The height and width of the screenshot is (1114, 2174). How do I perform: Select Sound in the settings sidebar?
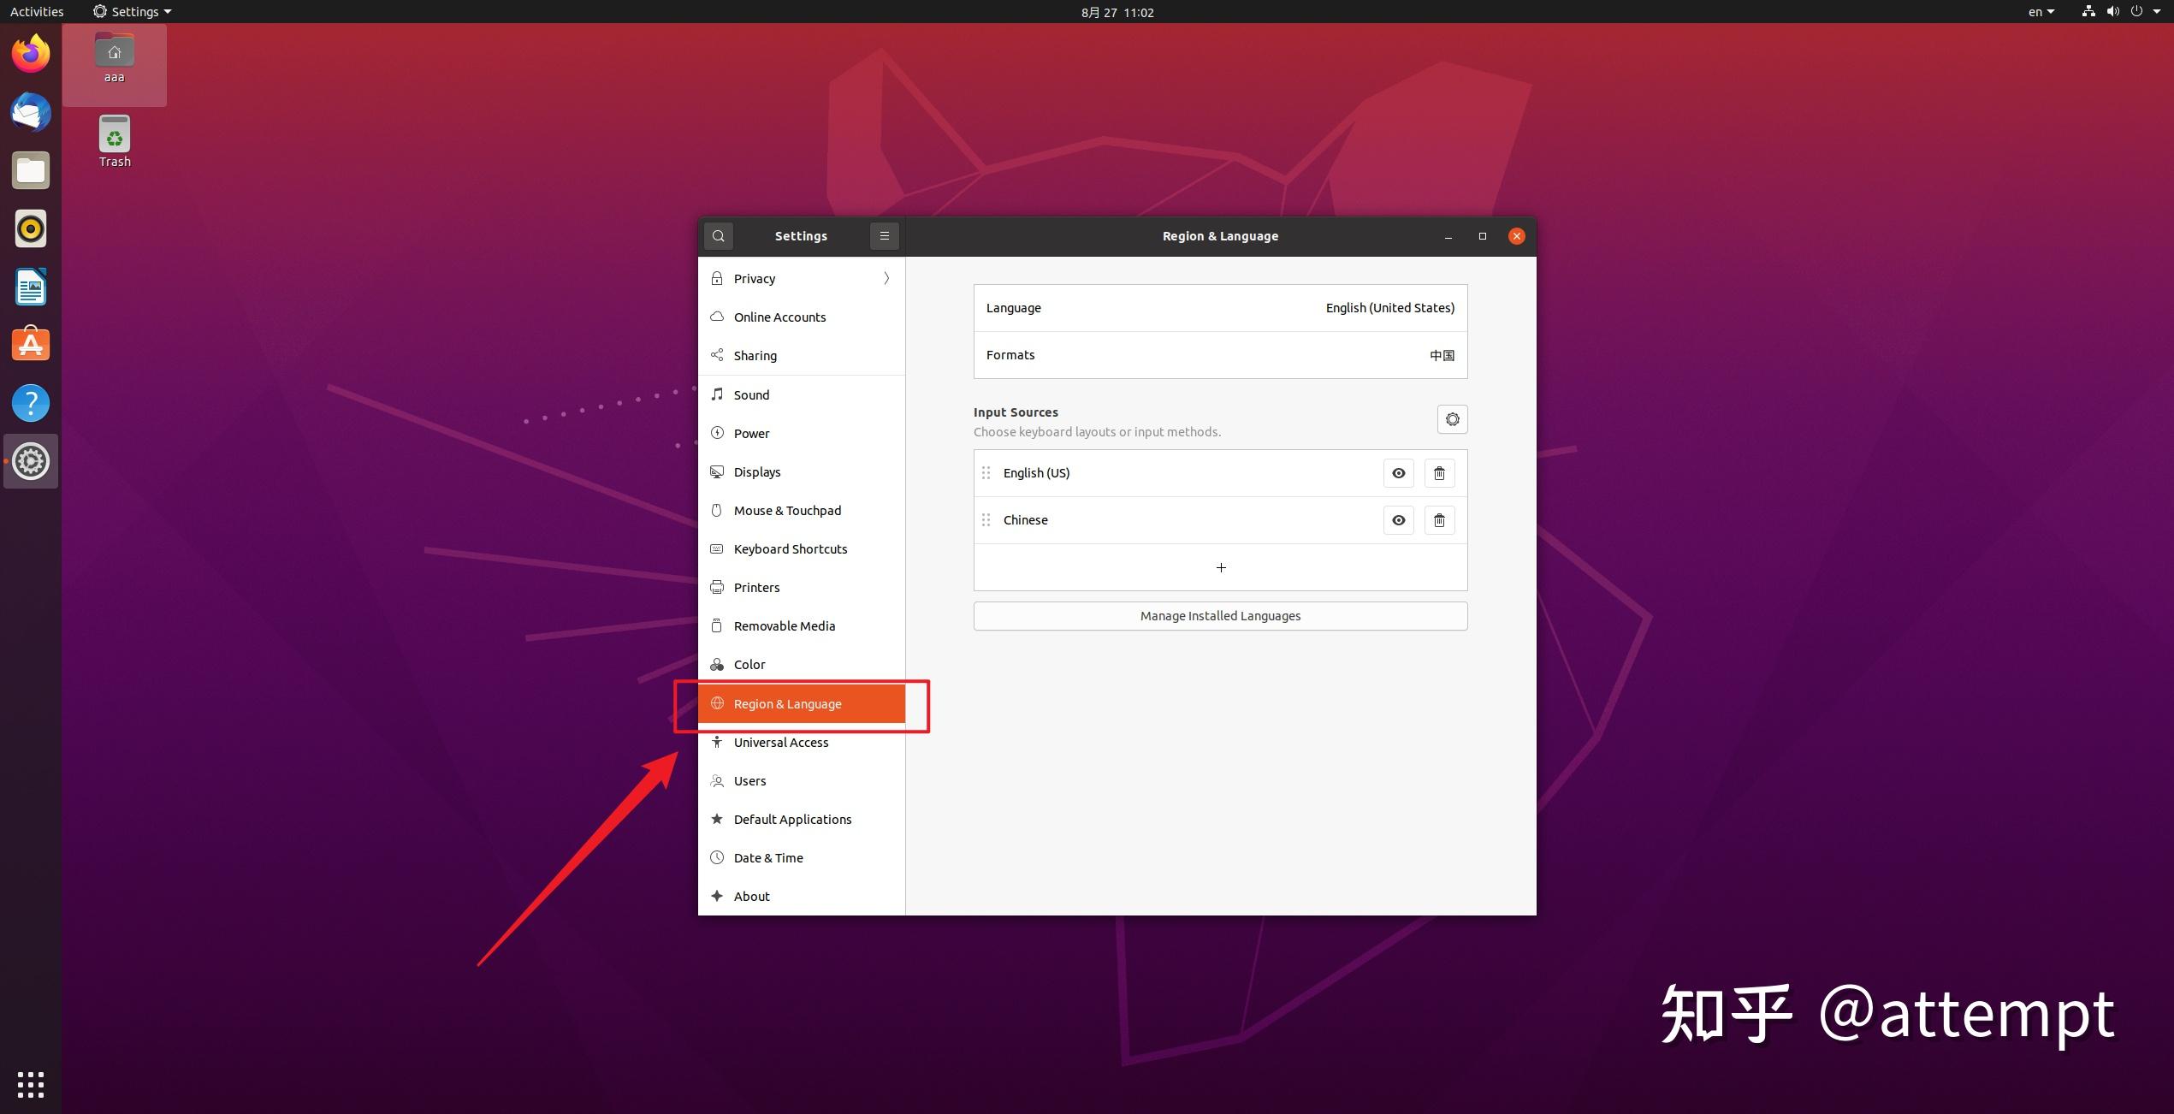pos(751,394)
